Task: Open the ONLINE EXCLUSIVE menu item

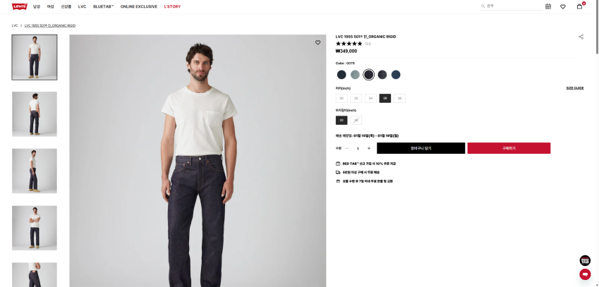Action: (x=139, y=6)
